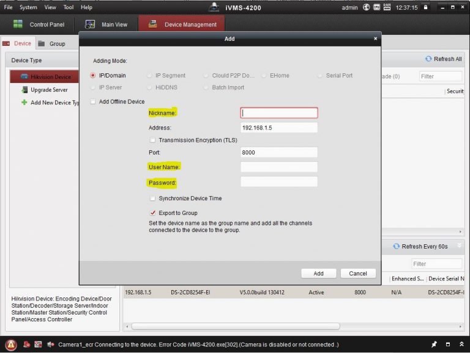Switch to the Device sub-tab
This screenshot has width=470, height=353.
17,43
